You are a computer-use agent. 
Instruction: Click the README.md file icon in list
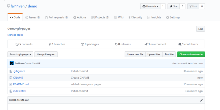(11, 84)
